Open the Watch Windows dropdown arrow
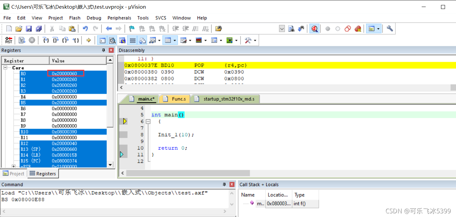456x217 pixels. click(x=160, y=41)
